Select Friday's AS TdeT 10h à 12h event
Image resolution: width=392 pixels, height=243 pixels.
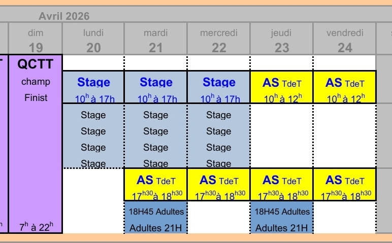345,88
